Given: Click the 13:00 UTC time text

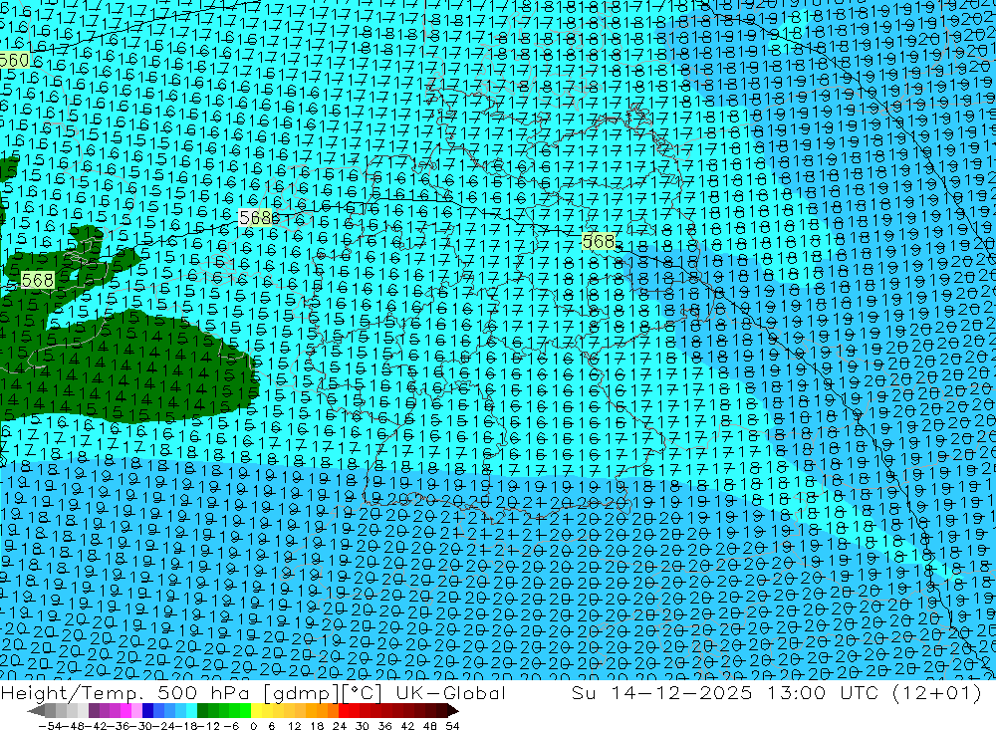Looking at the screenshot, I should point(825,692).
